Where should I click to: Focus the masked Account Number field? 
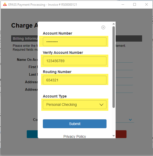[75, 42]
